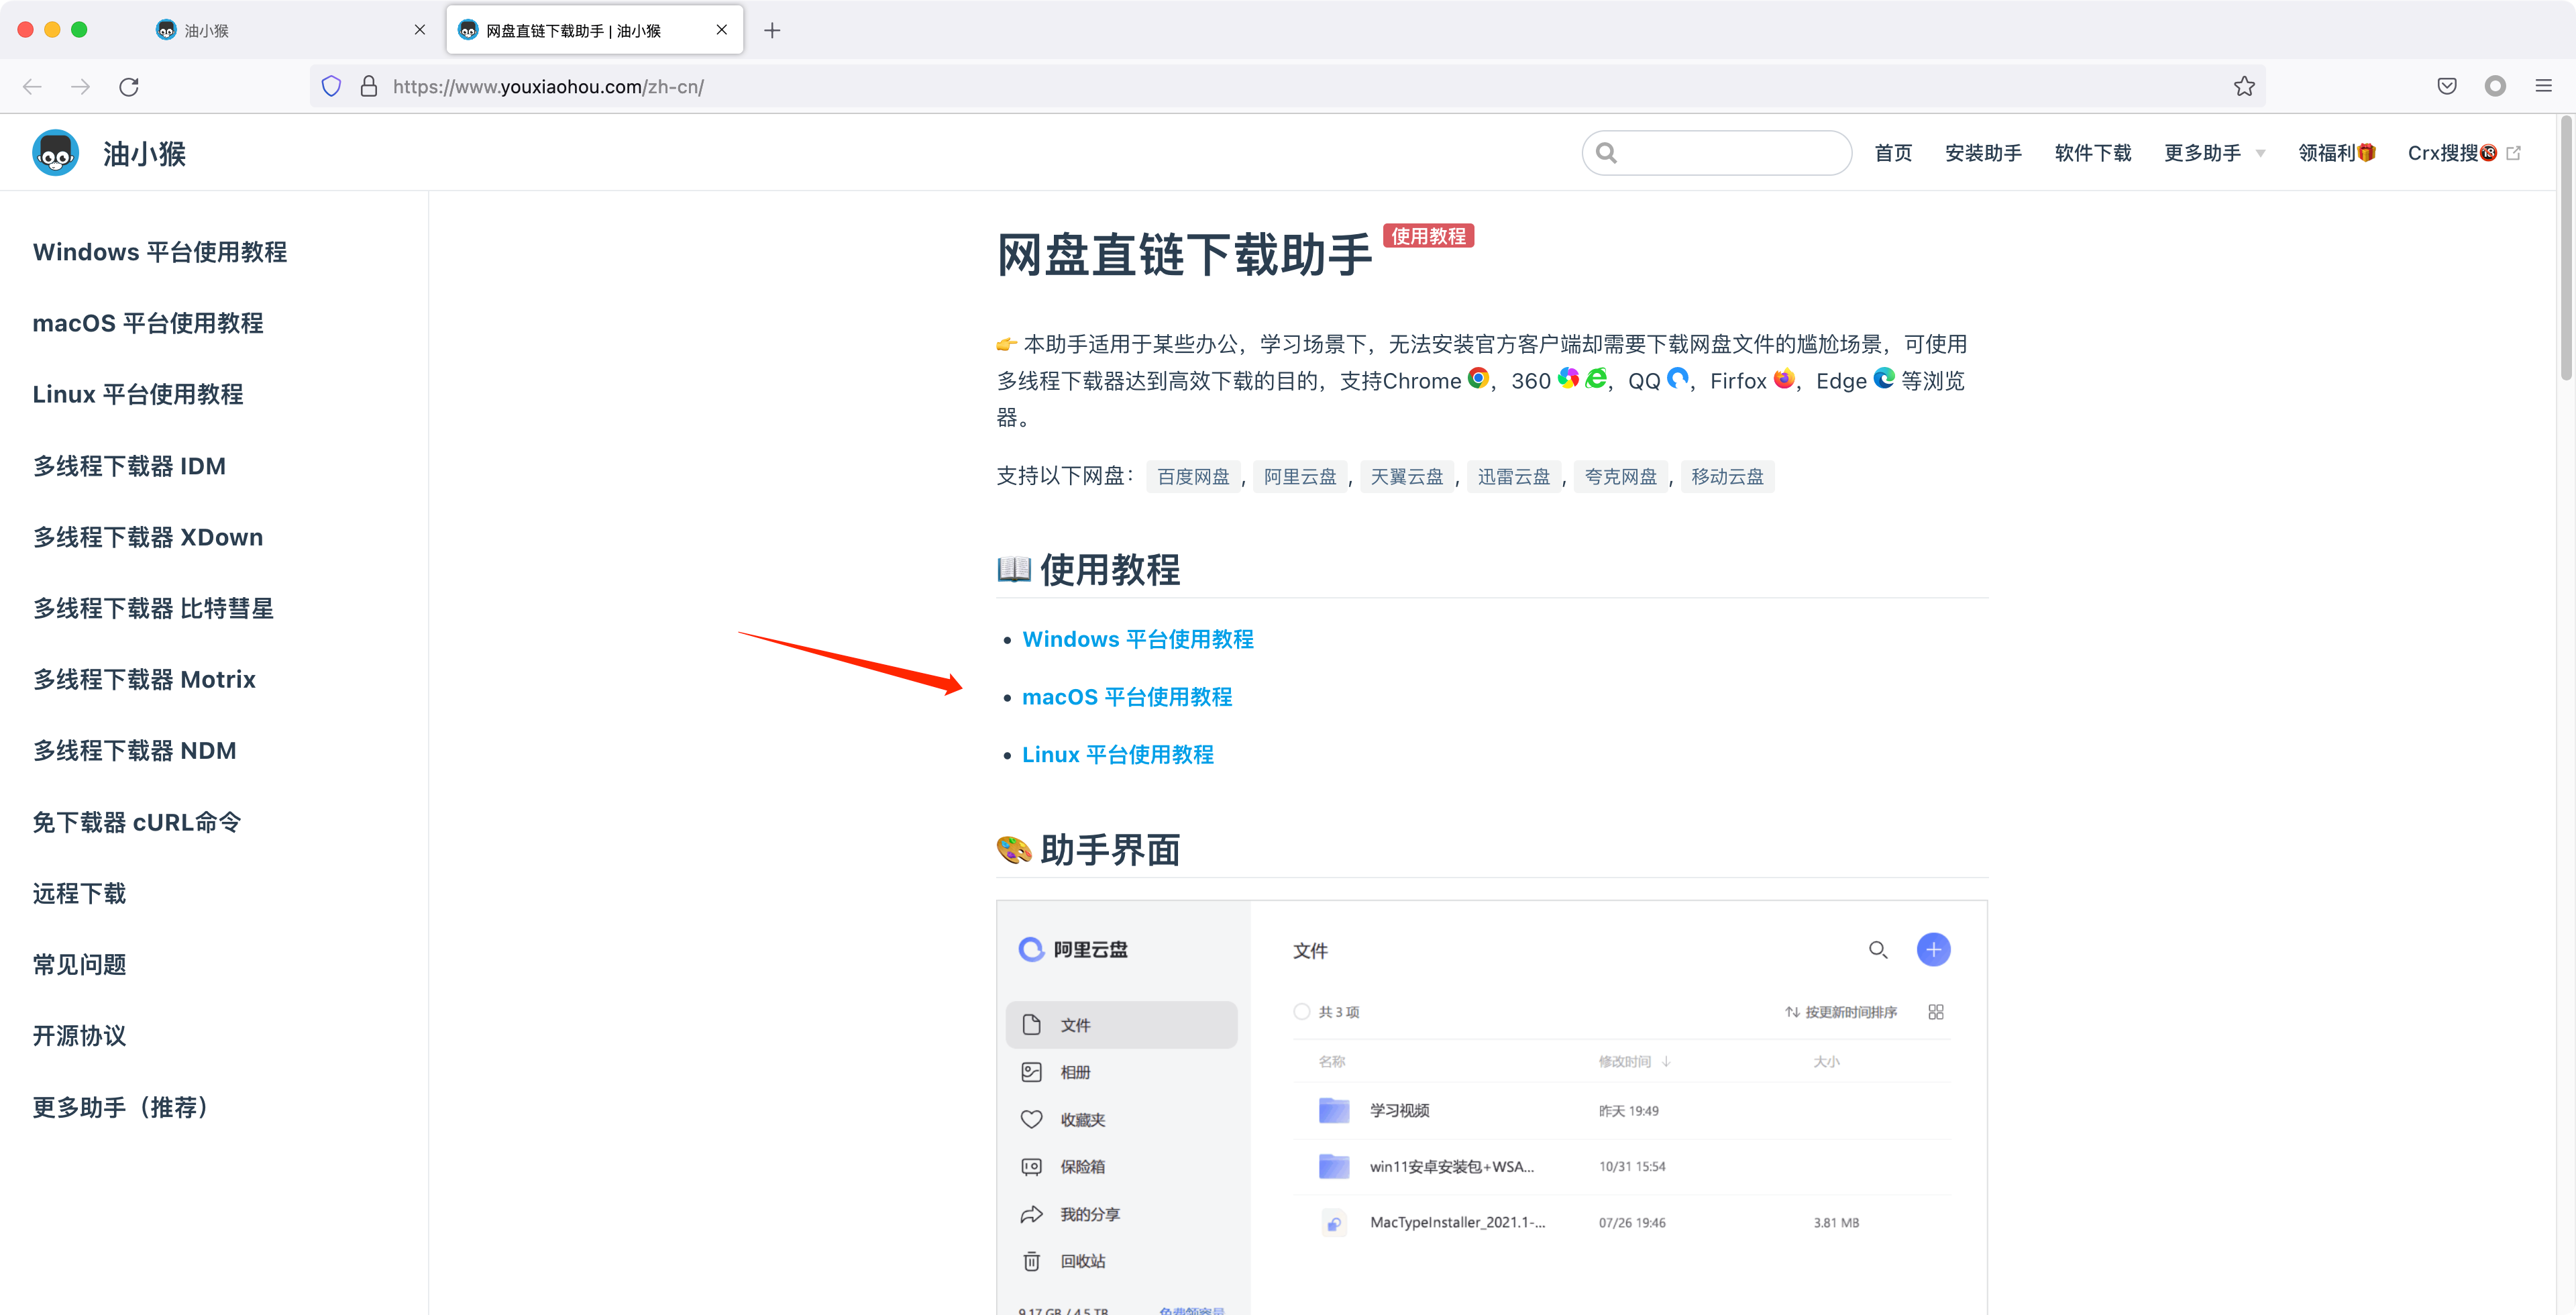Click the magnifier in the site search box
The width and height of the screenshot is (2576, 1315).
pyautogui.click(x=1606, y=153)
